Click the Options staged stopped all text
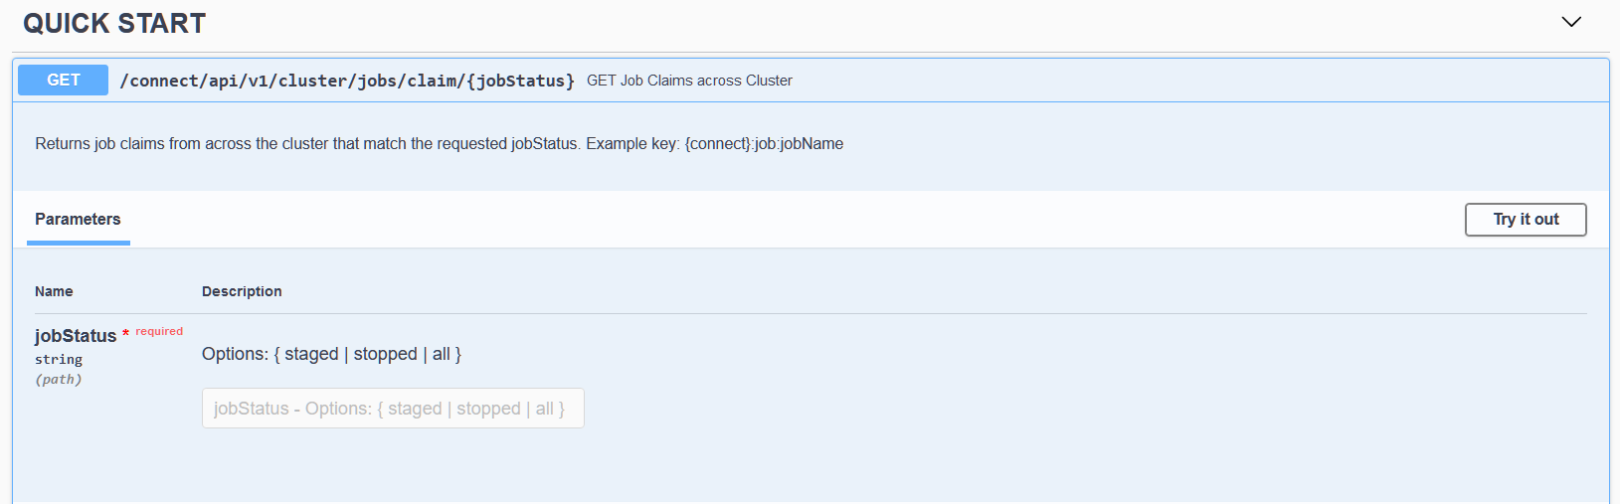 [x=331, y=354]
